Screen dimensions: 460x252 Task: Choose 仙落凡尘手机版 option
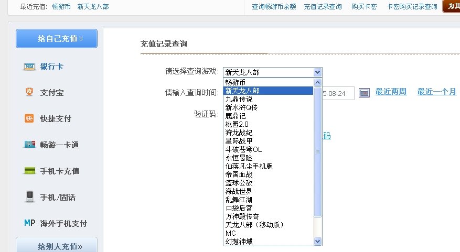coord(268,166)
